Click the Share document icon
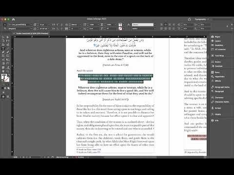Screen dimensions: 234x175 (189, 19)
